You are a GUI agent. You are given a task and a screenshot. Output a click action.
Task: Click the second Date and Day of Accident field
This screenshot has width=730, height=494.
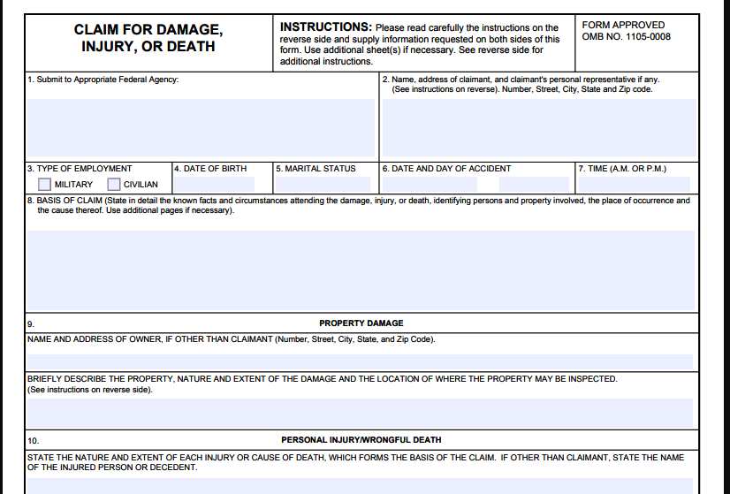(534, 185)
